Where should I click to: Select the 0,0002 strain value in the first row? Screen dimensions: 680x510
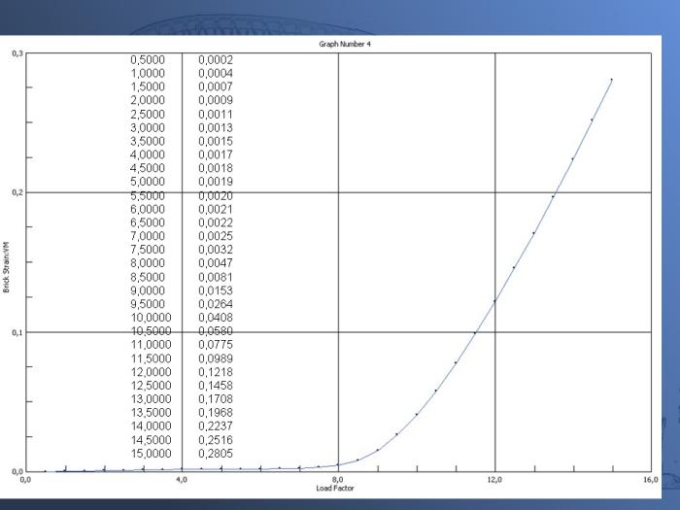(215, 59)
